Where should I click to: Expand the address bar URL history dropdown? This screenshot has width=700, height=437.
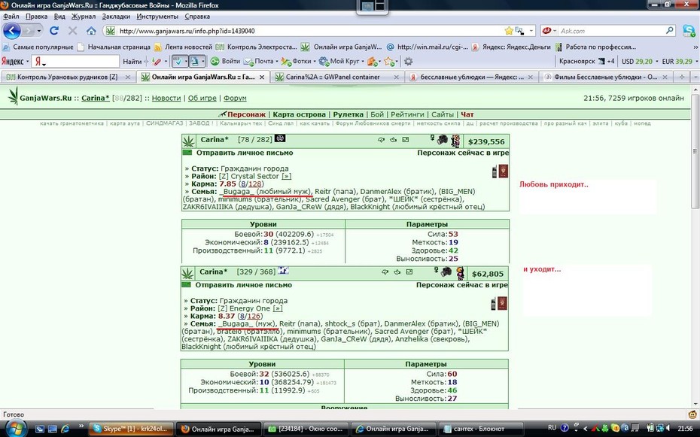[x=531, y=31]
